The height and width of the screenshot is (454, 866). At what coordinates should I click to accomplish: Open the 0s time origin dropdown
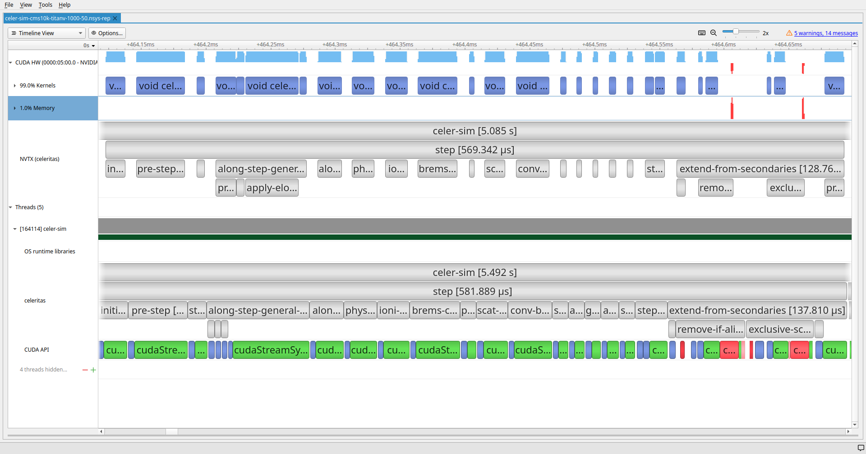click(89, 46)
